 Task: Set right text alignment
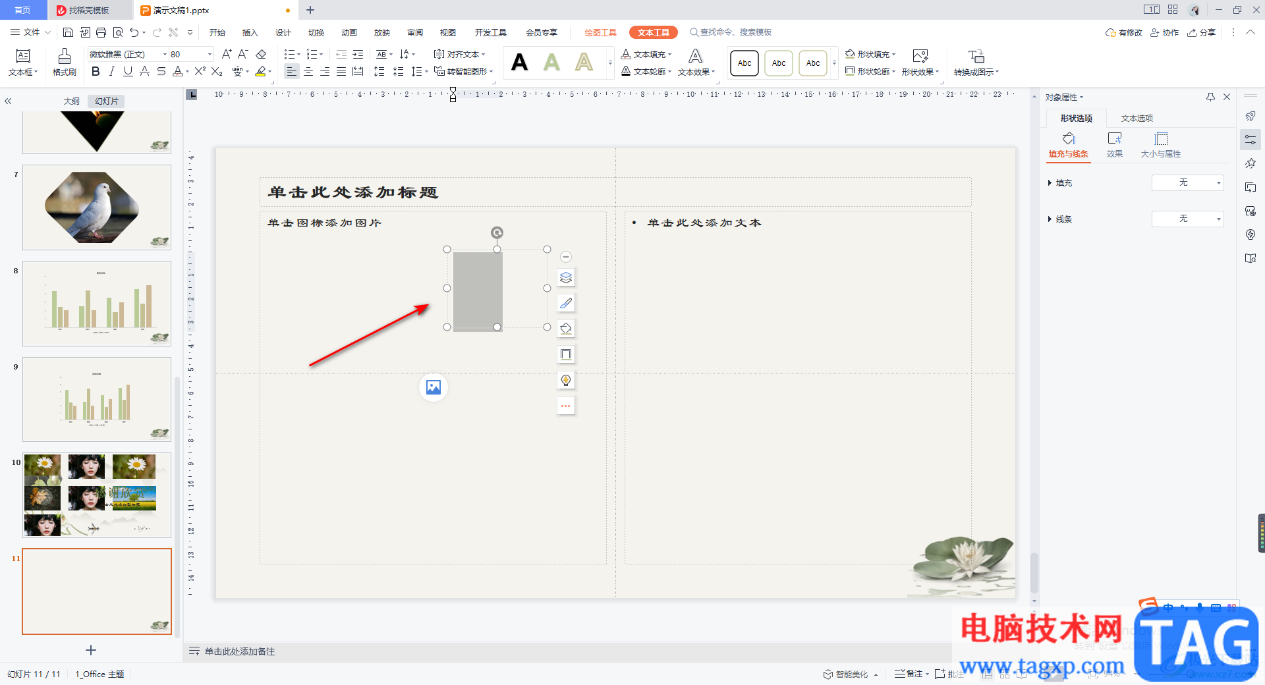[325, 71]
